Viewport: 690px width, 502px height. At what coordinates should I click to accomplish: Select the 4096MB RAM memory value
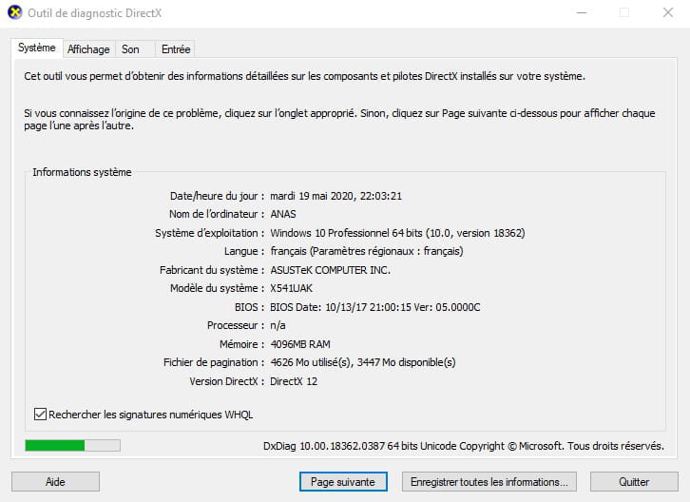pyautogui.click(x=300, y=344)
